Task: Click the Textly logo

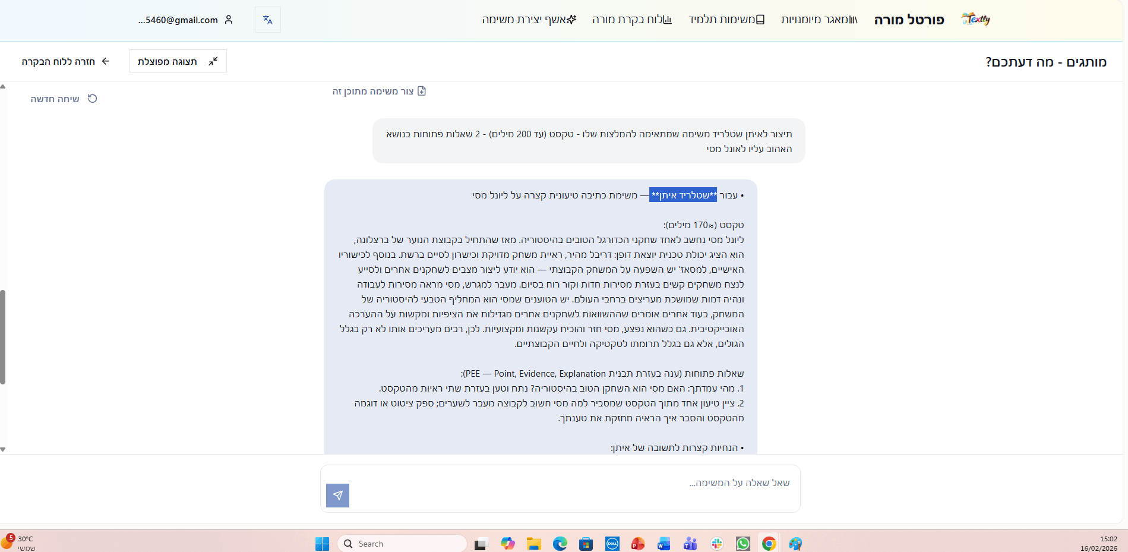Action: pyautogui.click(x=975, y=19)
